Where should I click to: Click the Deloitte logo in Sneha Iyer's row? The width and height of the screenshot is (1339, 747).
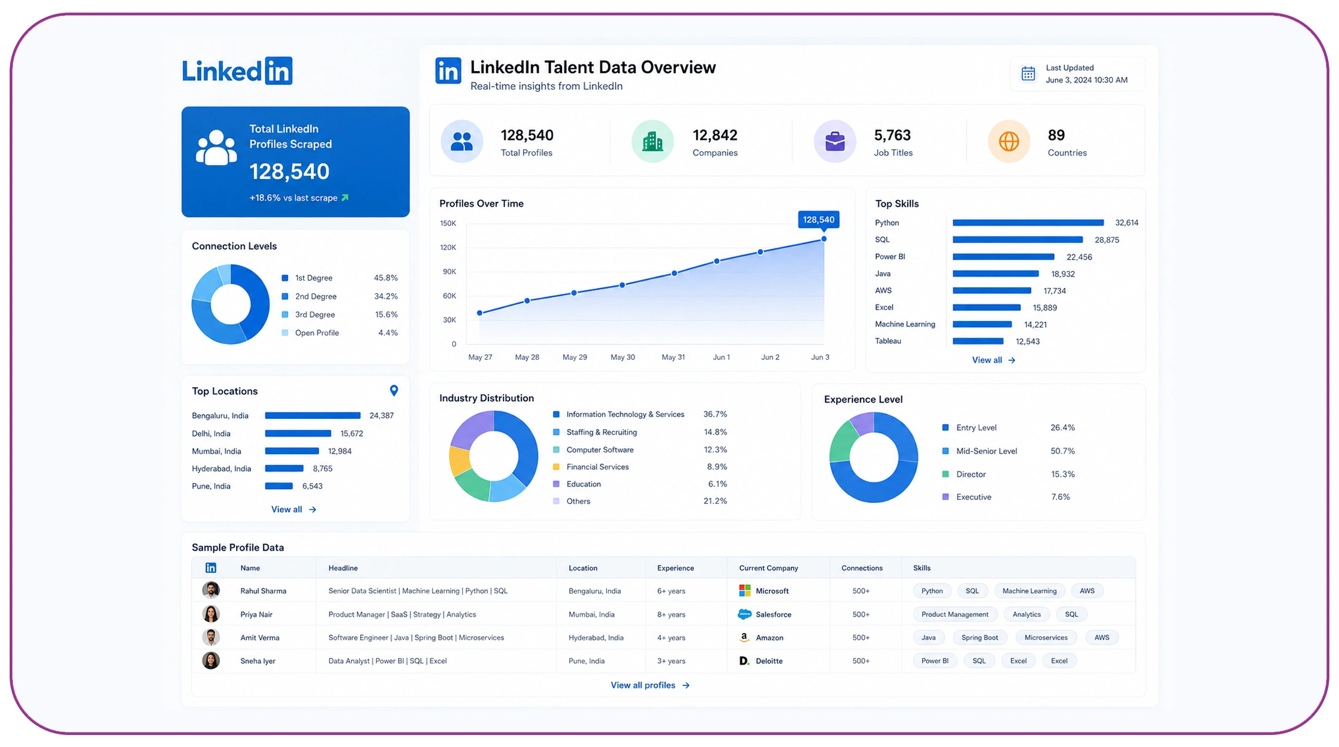[x=744, y=661]
